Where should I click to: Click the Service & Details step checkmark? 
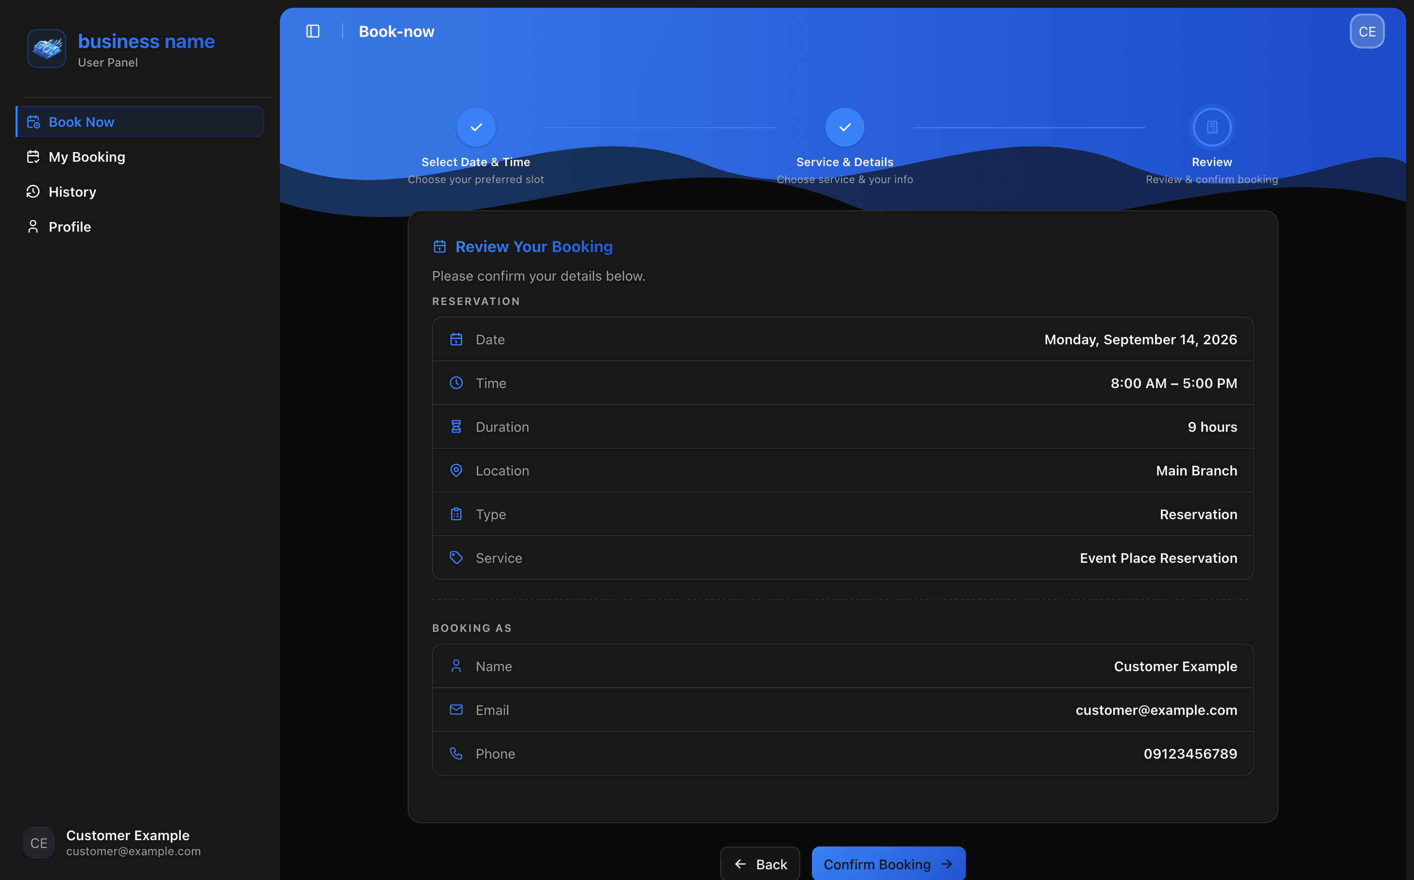tap(844, 127)
